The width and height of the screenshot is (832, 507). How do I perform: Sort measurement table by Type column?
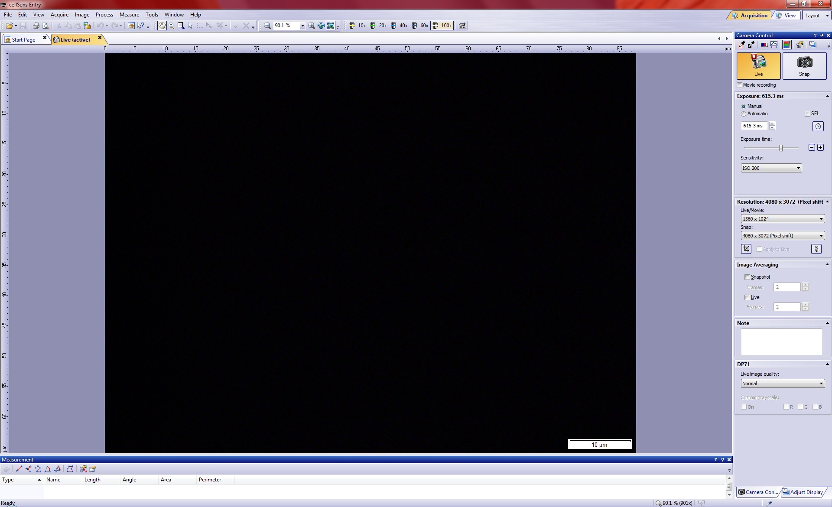coord(22,480)
